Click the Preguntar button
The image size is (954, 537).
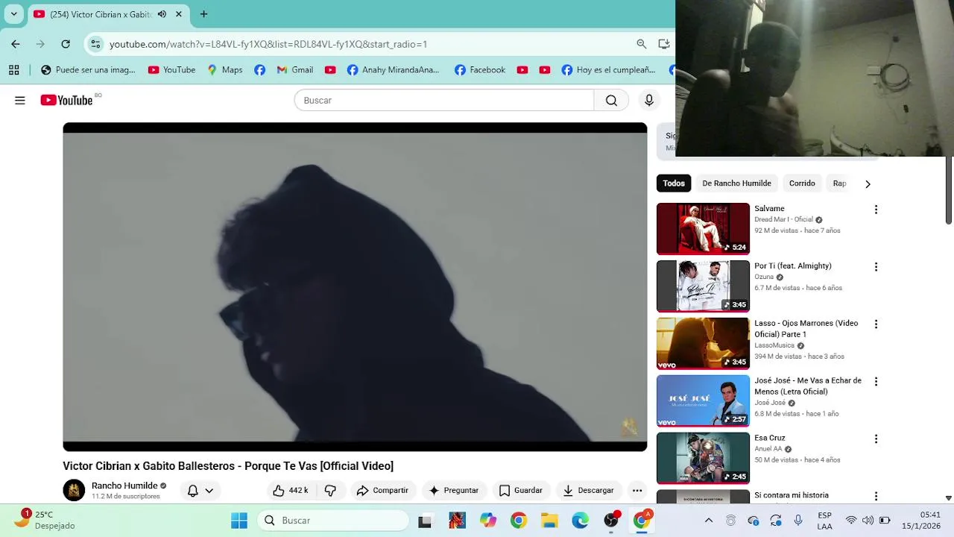(454, 490)
